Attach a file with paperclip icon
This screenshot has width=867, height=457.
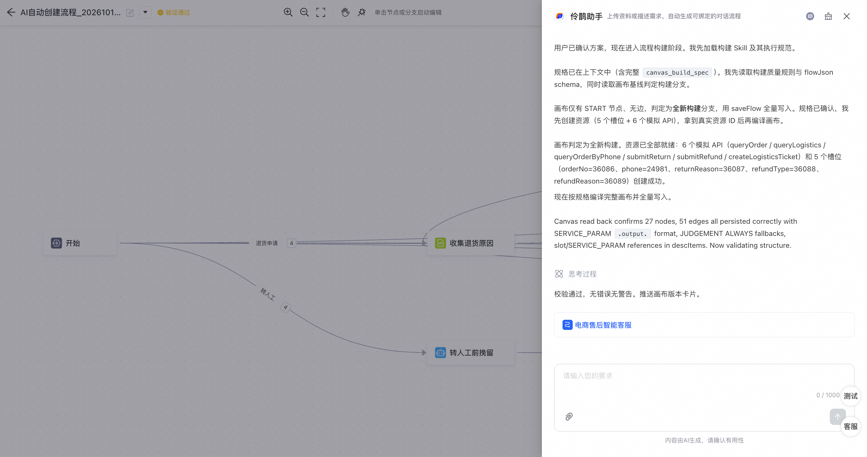tap(569, 417)
